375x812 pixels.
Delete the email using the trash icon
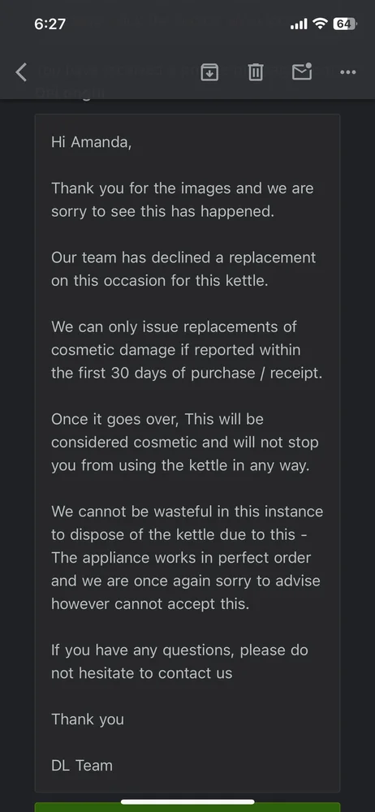pyautogui.click(x=256, y=72)
